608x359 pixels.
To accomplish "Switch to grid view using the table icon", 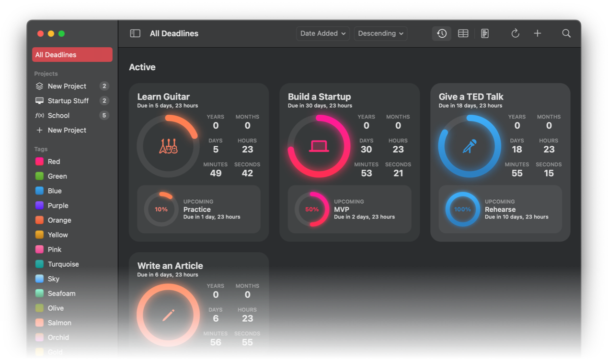I will tap(462, 33).
